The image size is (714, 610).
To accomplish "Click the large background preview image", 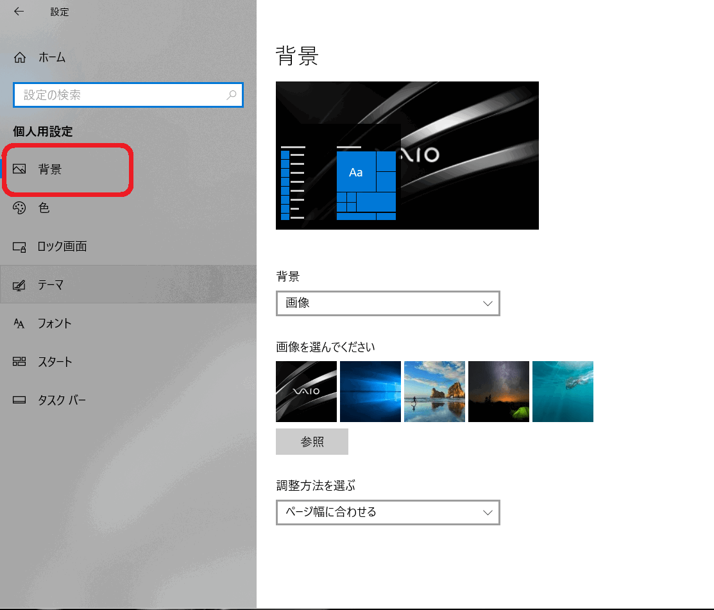I will tap(407, 155).
